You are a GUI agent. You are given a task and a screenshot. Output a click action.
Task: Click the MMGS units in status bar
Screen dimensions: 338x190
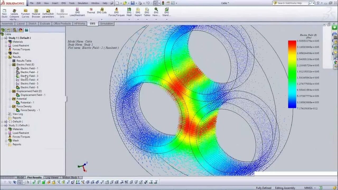coord(308,188)
